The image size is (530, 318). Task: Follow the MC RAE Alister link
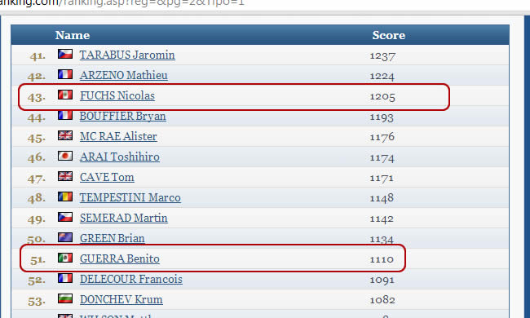118,136
